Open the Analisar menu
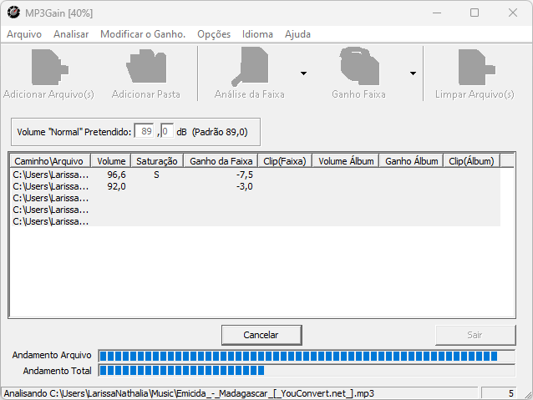533x400 pixels. coord(71,34)
